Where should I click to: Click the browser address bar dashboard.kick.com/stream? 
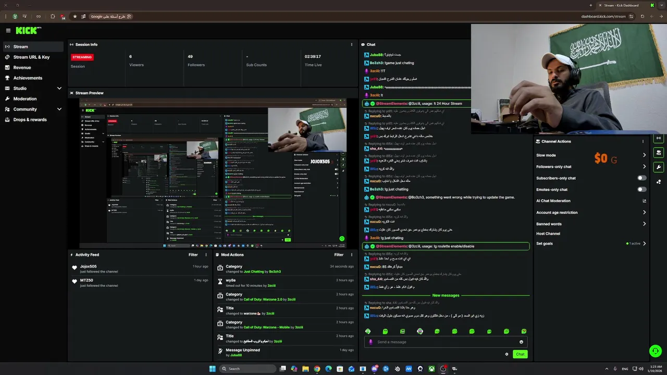603,17
